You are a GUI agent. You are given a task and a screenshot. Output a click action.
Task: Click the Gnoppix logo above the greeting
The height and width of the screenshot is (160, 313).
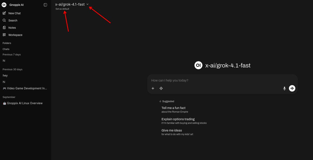[x=198, y=65]
